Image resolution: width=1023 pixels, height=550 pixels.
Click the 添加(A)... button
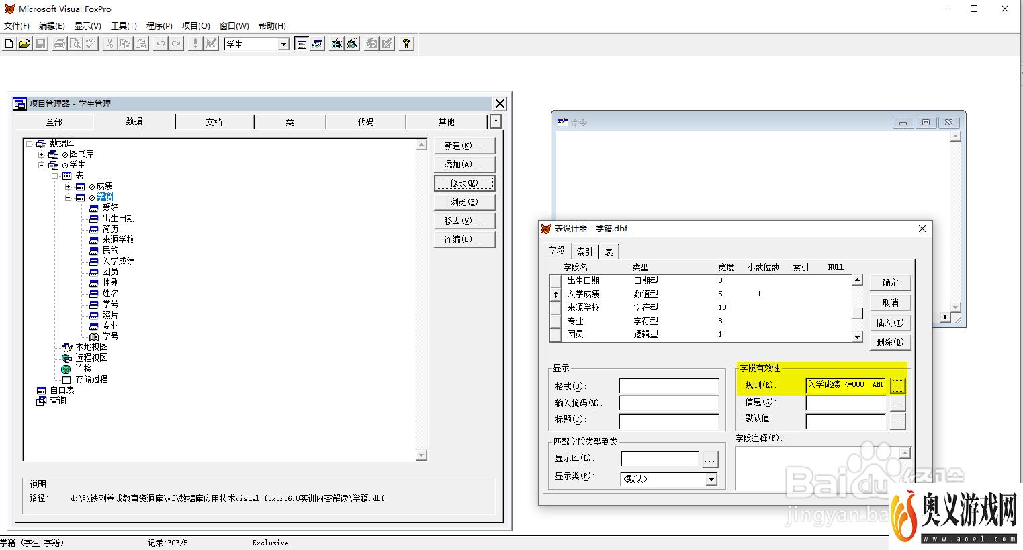click(x=464, y=164)
